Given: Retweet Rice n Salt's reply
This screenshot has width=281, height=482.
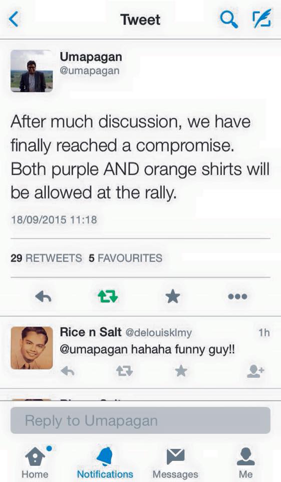Looking at the screenshot, I should [124, 371].
